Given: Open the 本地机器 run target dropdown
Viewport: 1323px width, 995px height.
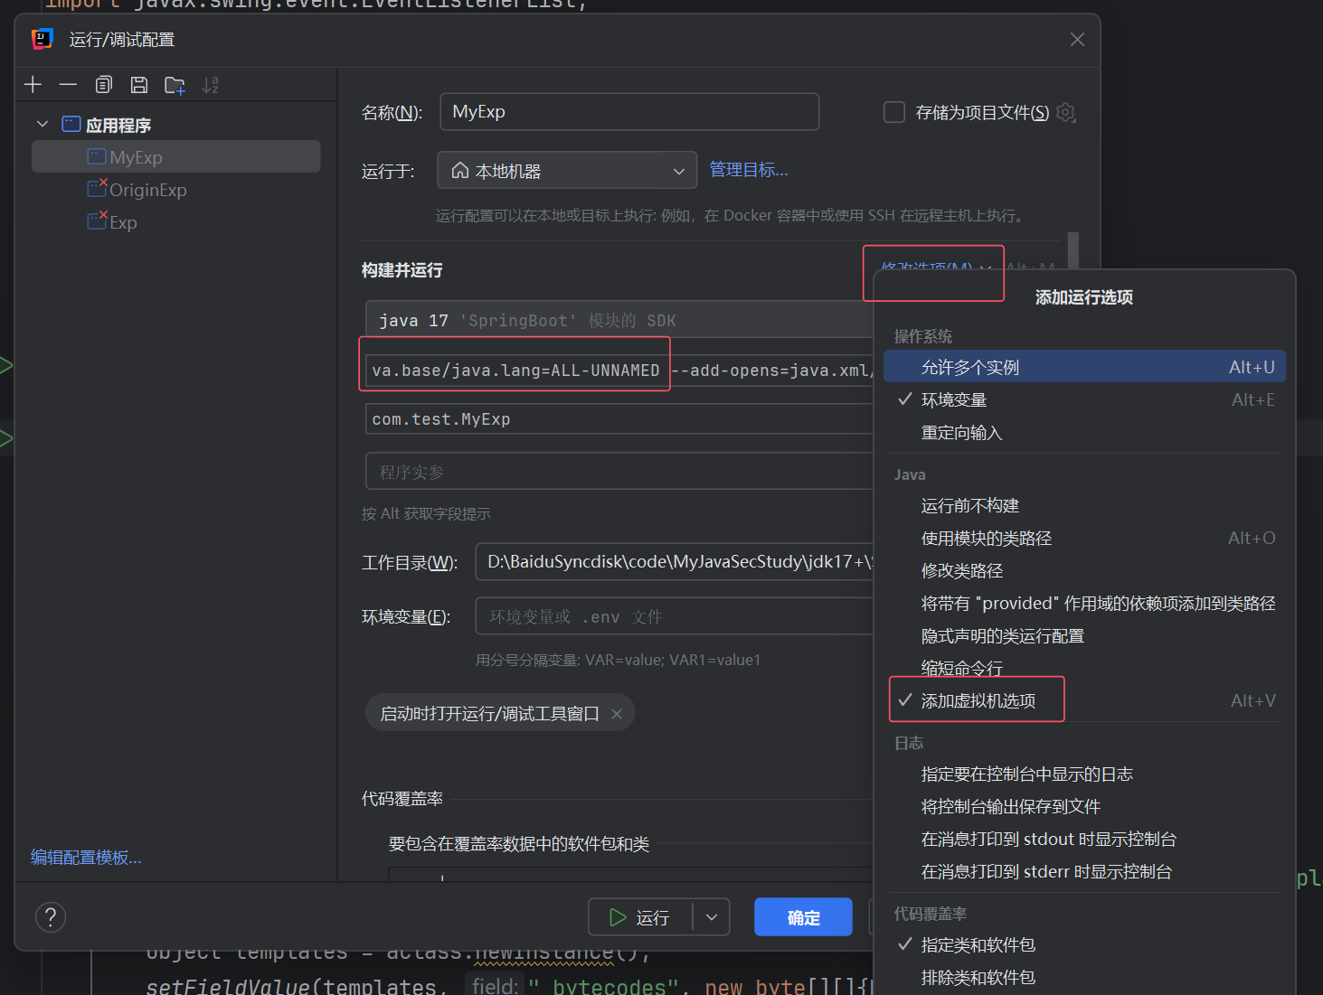Looking at the screenshot, I should (567, 171).
